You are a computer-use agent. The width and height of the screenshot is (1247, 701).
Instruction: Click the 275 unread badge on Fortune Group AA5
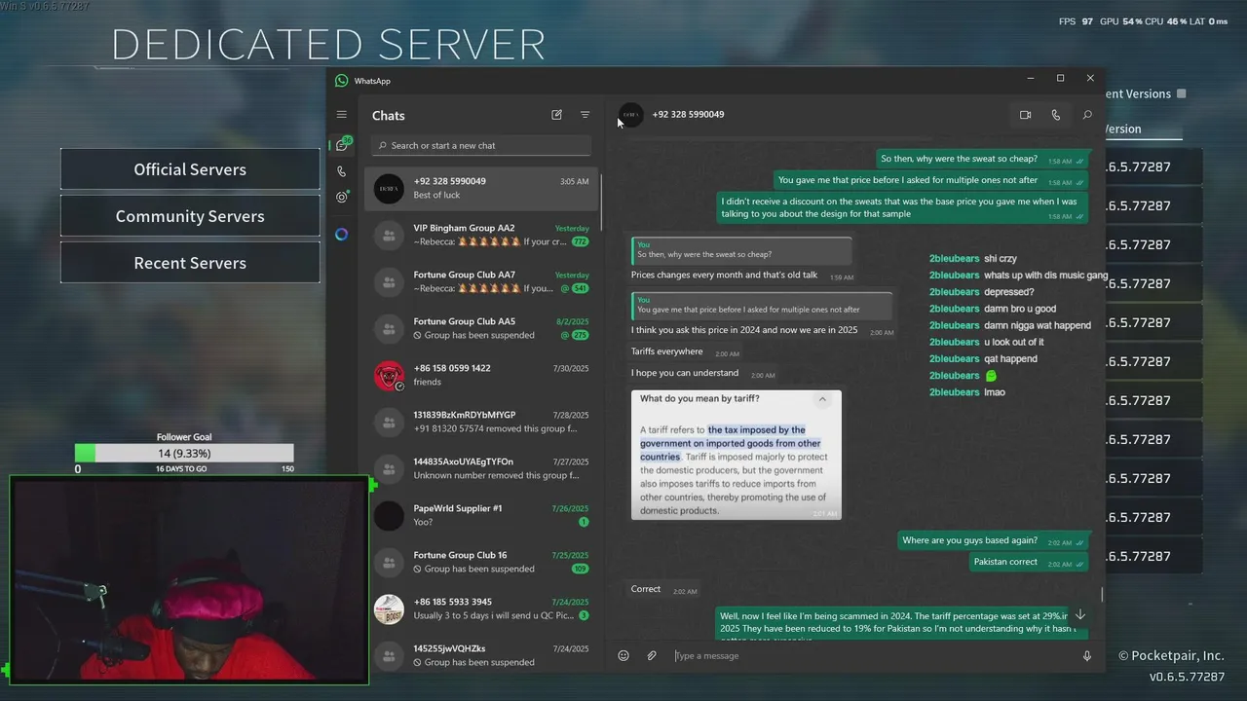580,335
